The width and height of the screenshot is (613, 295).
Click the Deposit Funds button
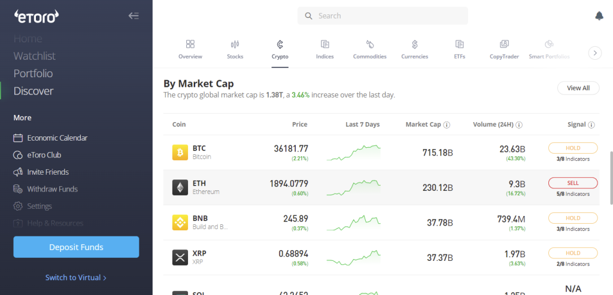(x=76, y=247)
